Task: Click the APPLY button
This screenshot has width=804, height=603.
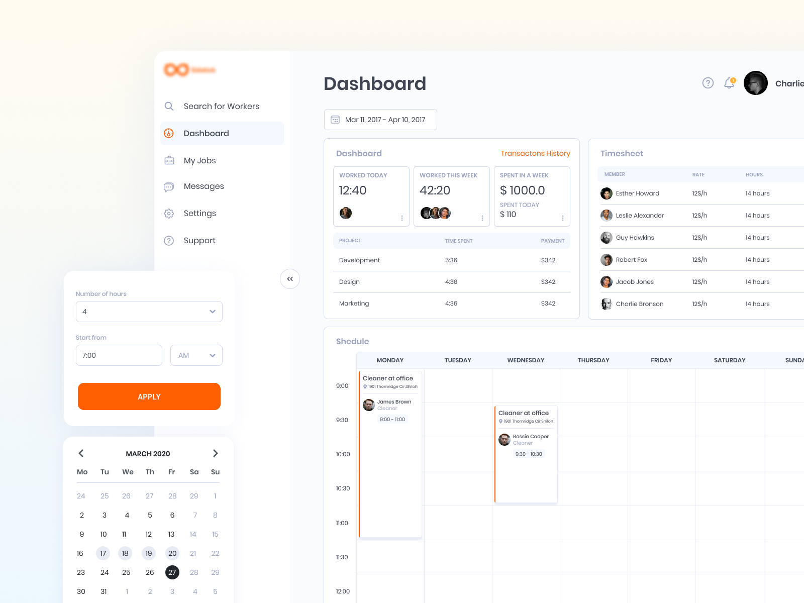Action: click(149, 396)
